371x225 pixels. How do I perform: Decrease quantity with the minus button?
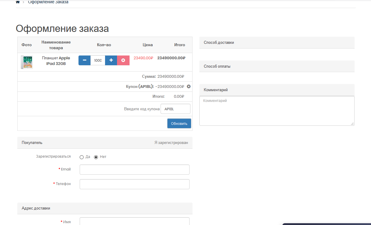84,60
